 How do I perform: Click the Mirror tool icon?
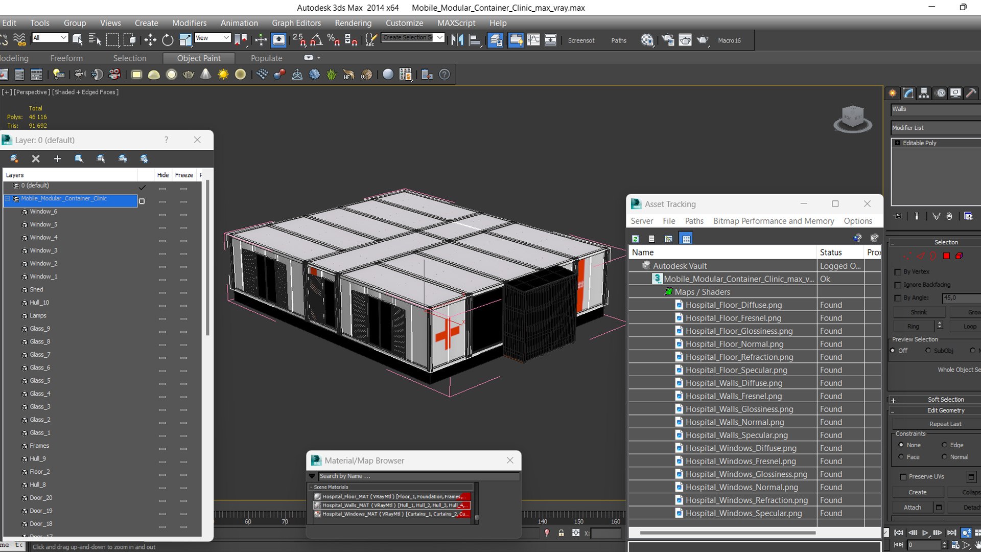[457, 40]
